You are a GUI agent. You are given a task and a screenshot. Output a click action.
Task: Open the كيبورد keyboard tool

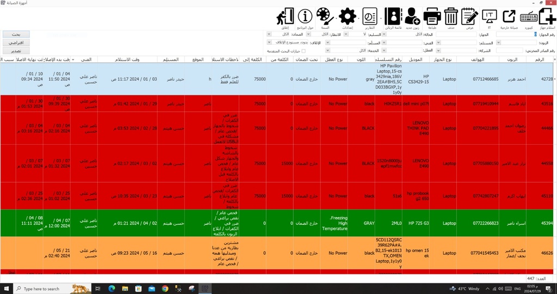[529, 17]
